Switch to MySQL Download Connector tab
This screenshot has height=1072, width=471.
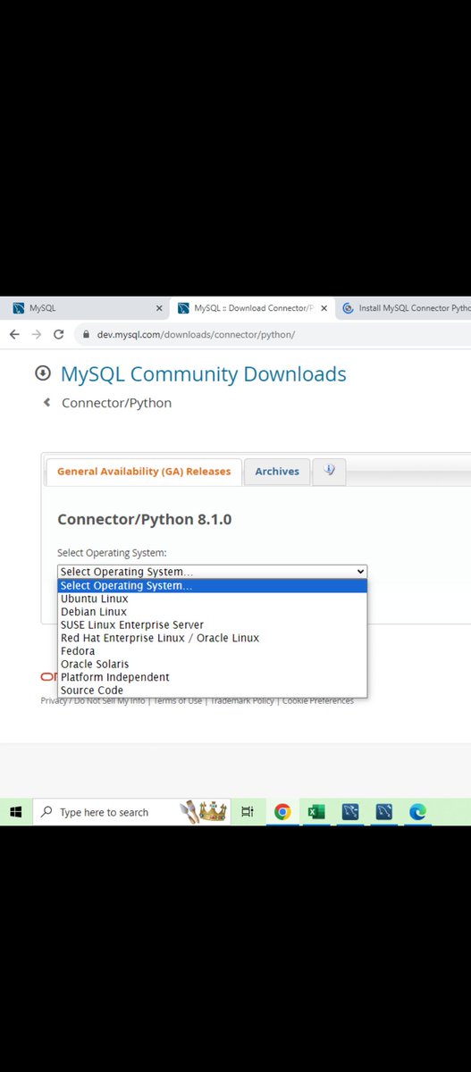point(252,308)
